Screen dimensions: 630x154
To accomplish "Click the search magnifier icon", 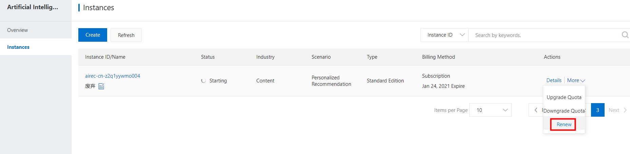I will tap(625, 35).
